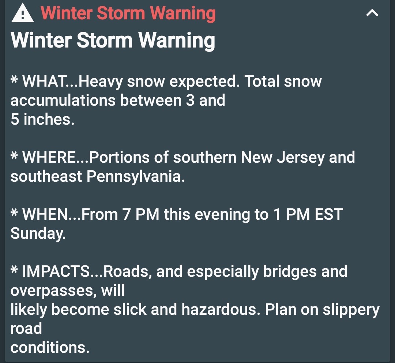Image resolution: width=395 pixels, height=363 pixels.
Task: Select the white bold Winter Storm Warning heading
Action: [x=113, y=40]
